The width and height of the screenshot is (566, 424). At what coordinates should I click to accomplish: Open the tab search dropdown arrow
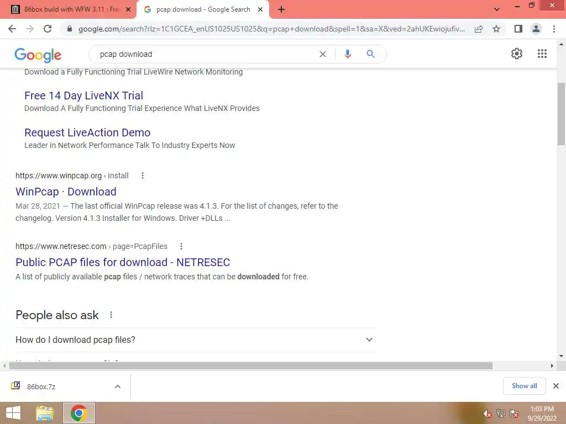[x=497, y=9]
